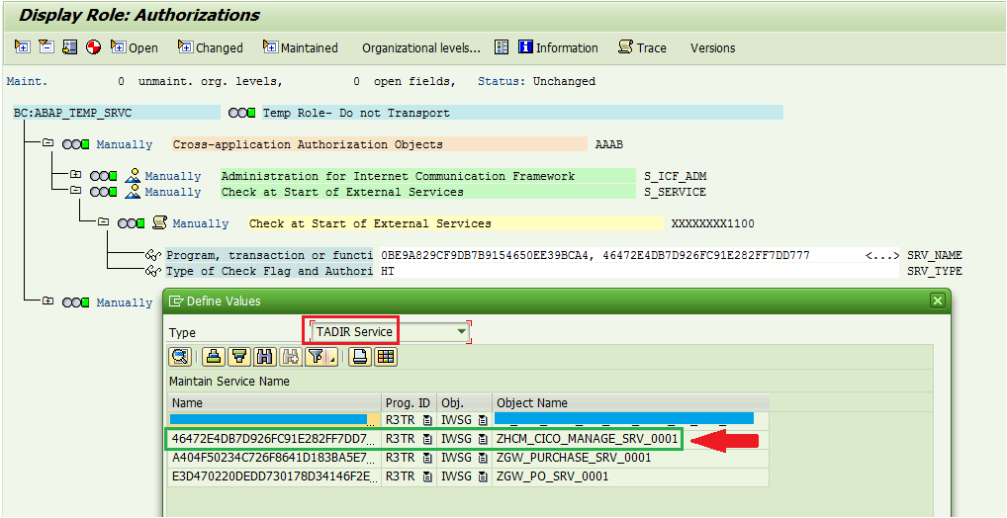Click the person icon on S_SERVICE row
The height and width of the screenshot is (518, 1007).
click(133, 191)
